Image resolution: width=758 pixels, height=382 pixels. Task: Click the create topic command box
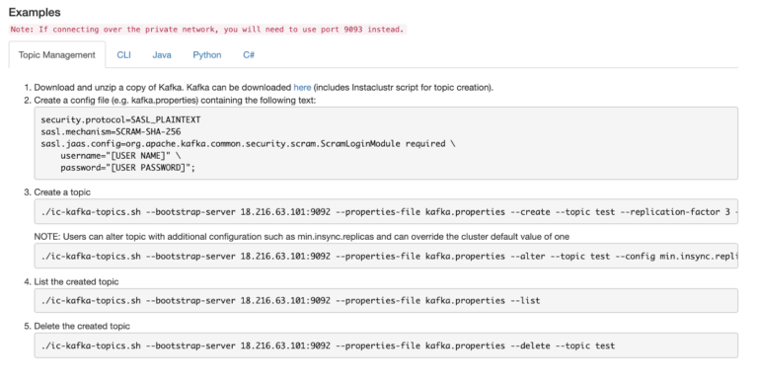point(386,211)
